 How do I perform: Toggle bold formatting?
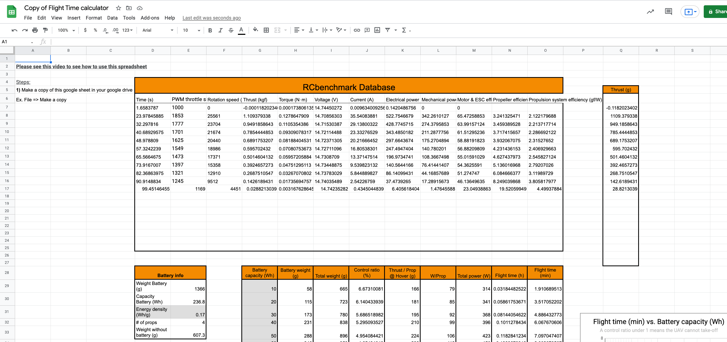point(210,30)
